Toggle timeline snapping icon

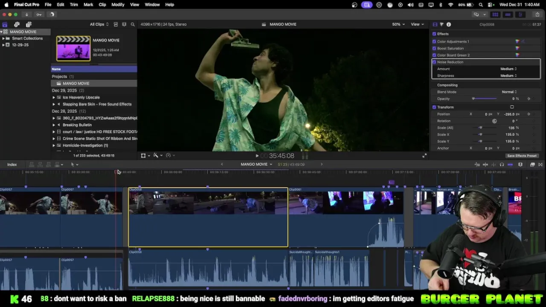(510, 165)
